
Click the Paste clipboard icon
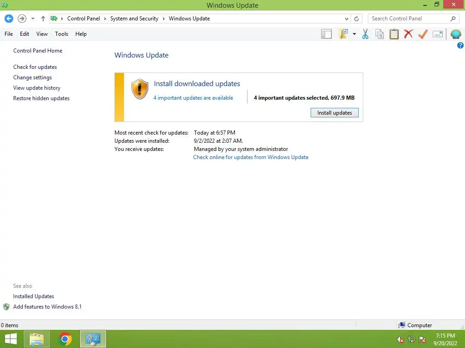point(394,34)
